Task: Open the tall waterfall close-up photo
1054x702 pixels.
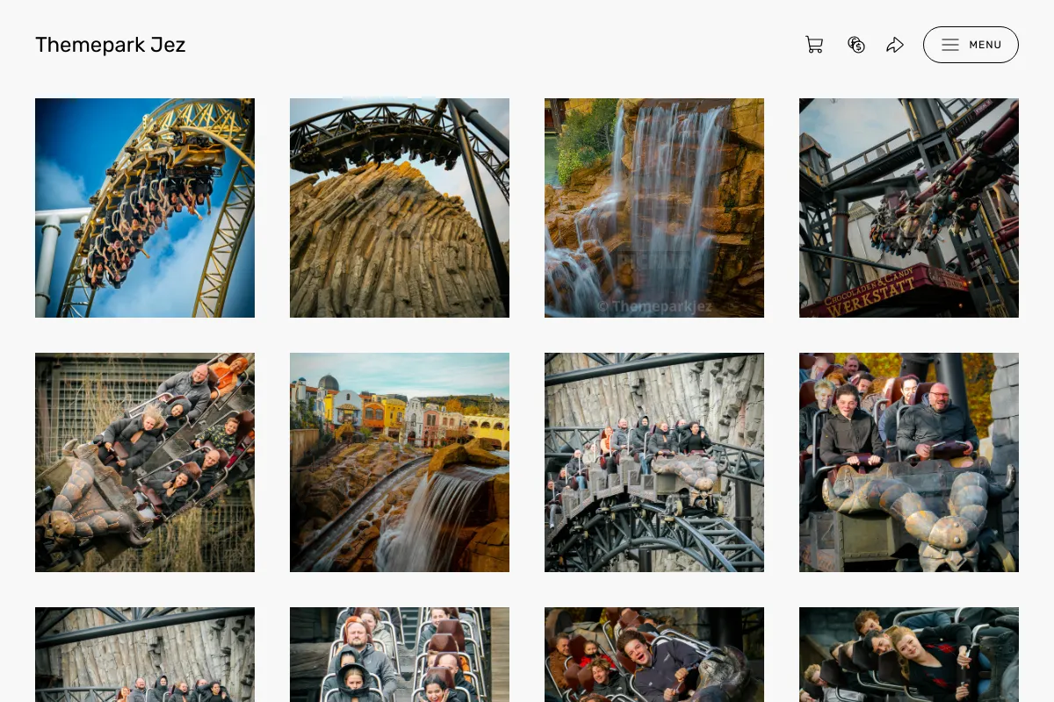Action: point(654,208)
